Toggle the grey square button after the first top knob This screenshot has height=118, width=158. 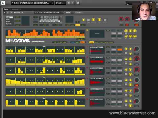coord(89,20)
